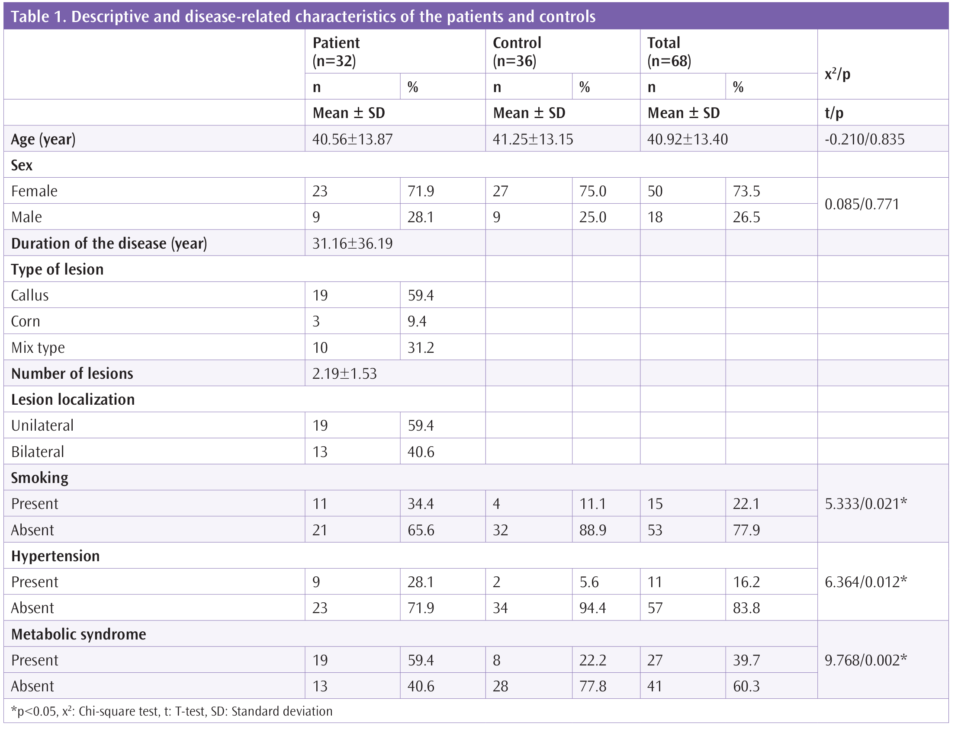
Task: Select control Female percentage 75.0
Action: 592,192
